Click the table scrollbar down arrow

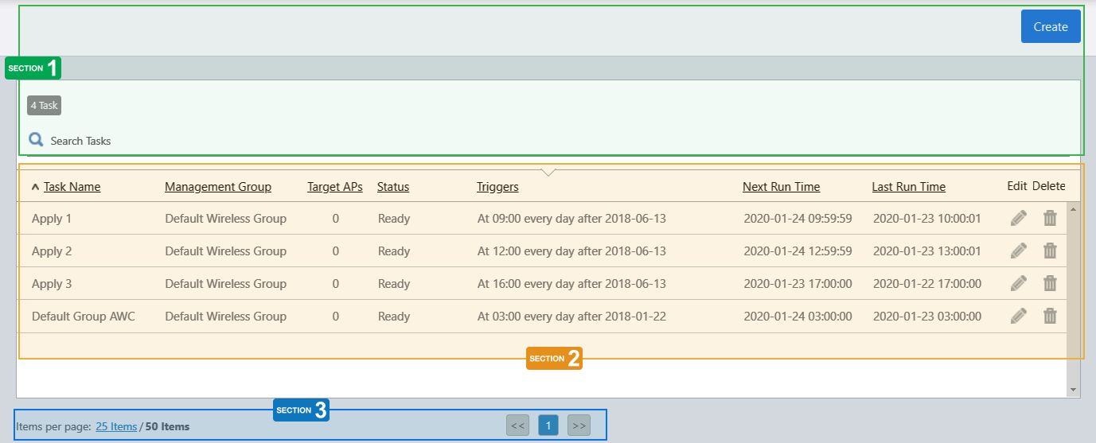pyautogui.click(x=1074, y=390)
